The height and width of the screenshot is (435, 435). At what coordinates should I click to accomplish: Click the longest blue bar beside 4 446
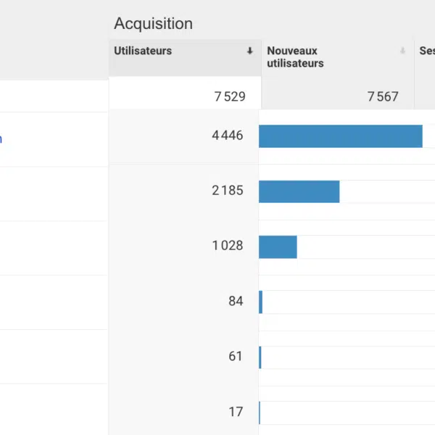tap(340, 136)
